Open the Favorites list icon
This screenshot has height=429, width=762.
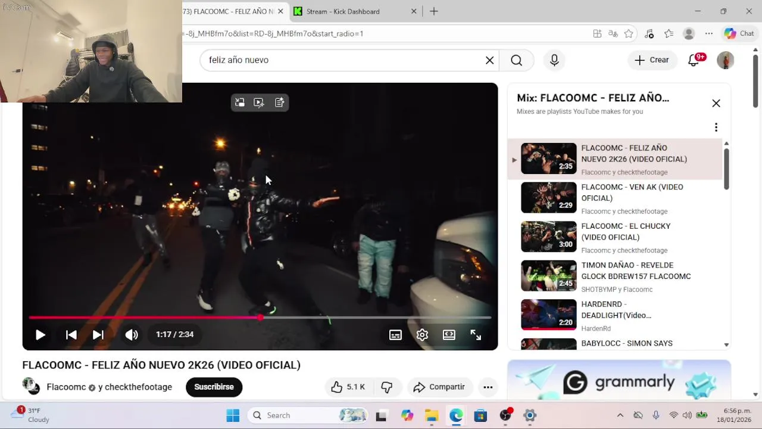point(669,34)
